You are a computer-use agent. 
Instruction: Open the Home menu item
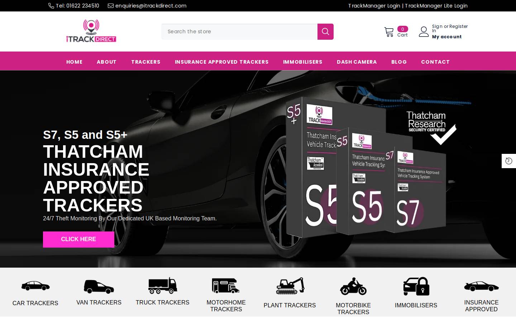coord(74,62)
